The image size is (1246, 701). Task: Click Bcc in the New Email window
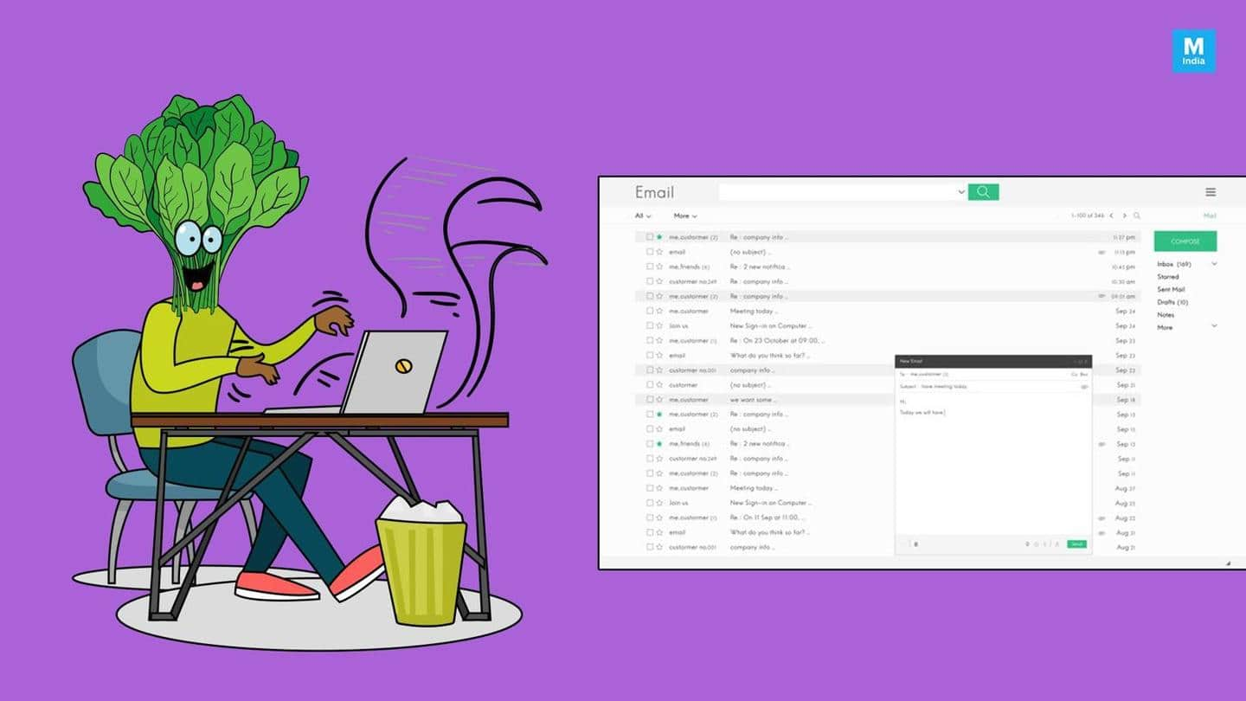click(x=1084, y=374)
